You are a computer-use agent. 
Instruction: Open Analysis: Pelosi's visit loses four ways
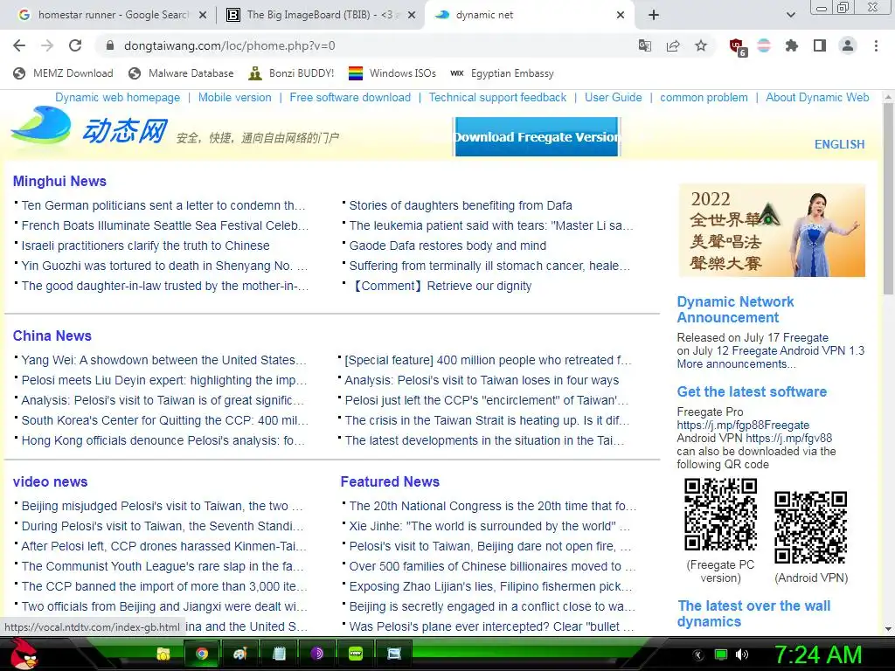[x=482, y=381]
